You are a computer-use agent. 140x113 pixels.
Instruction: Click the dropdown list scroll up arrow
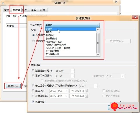98,29
